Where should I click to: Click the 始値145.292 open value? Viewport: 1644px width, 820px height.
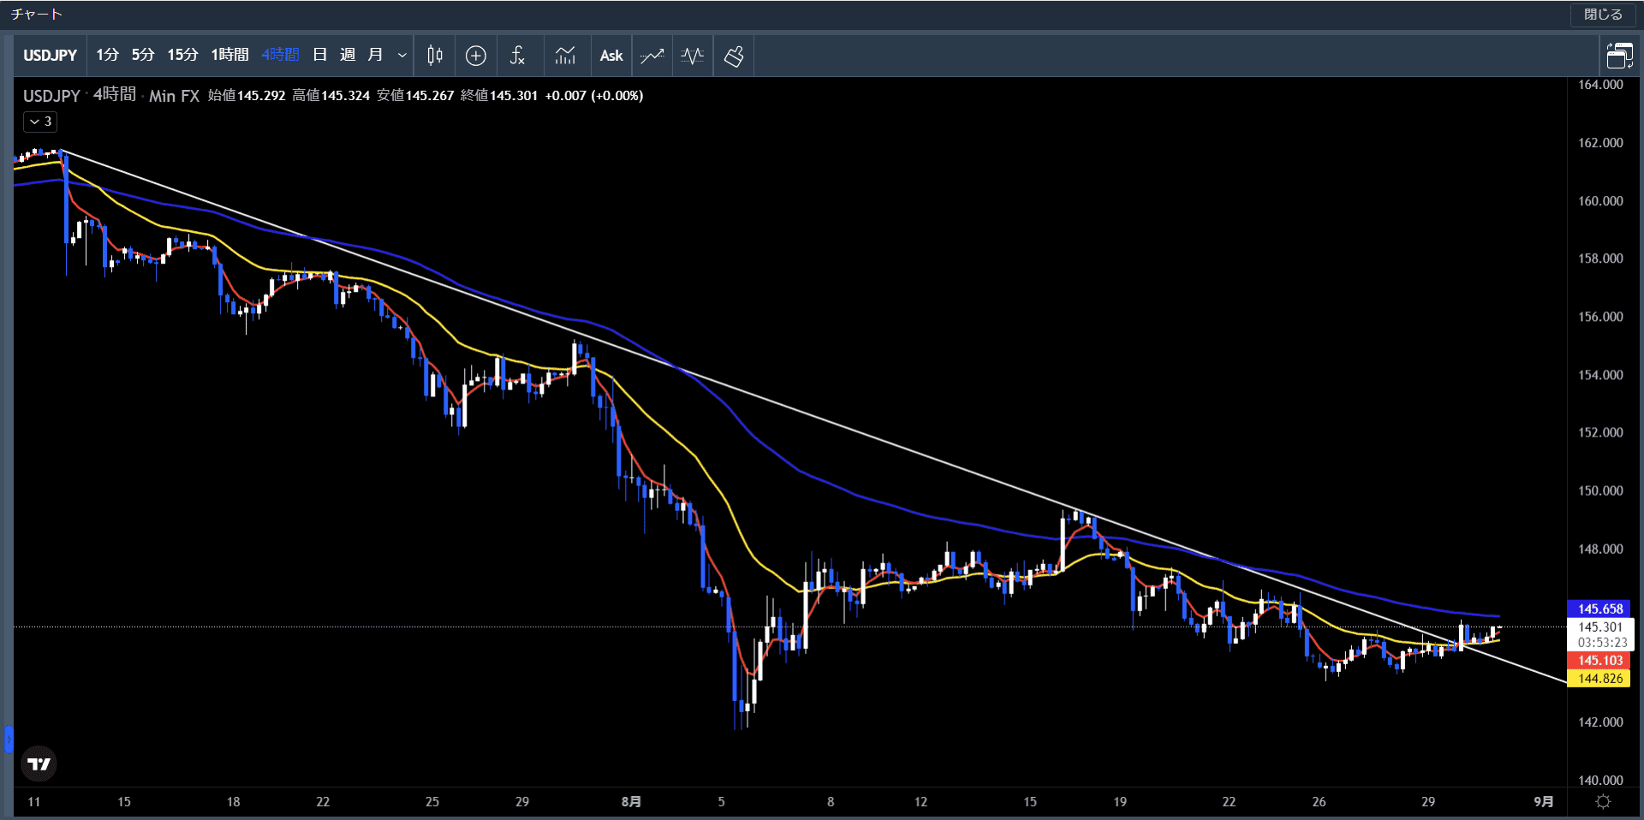click(x=247, y=96)
